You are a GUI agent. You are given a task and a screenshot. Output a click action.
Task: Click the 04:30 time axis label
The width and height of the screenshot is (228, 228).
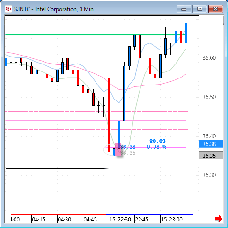pyautogui.click(x=64, y=220)
